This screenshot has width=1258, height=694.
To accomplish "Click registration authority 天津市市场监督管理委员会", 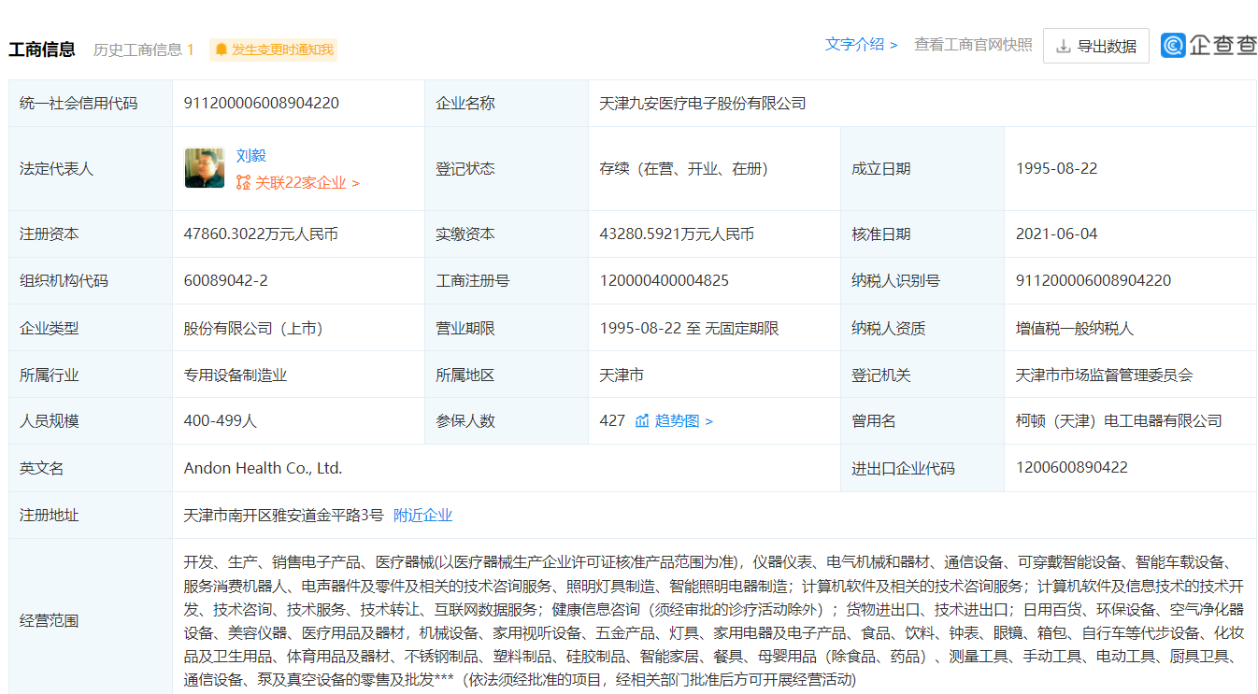I will (1105, 375).
